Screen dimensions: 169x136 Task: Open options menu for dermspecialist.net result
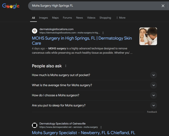point(101,127)
